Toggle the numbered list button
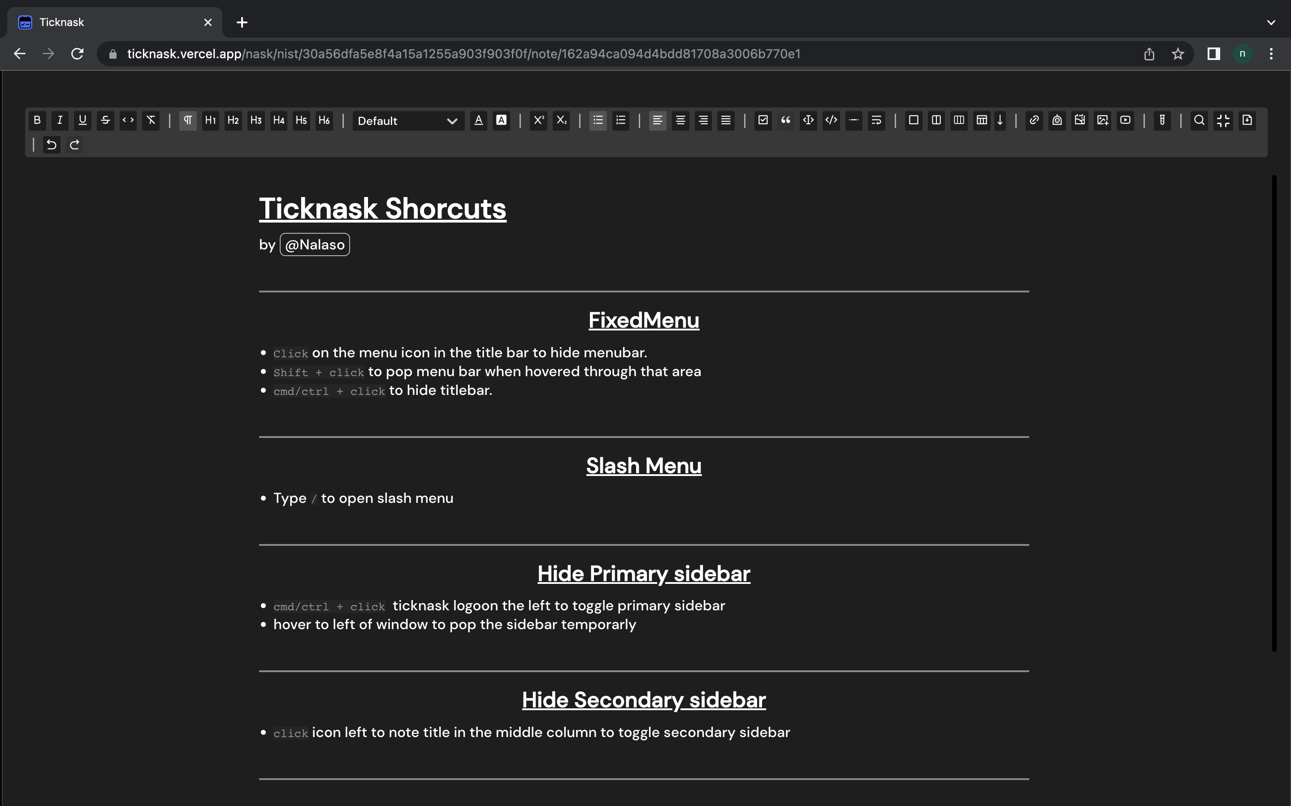This screenshot has height=806, width=1291. pyautogui.click(x=621, y=120)
